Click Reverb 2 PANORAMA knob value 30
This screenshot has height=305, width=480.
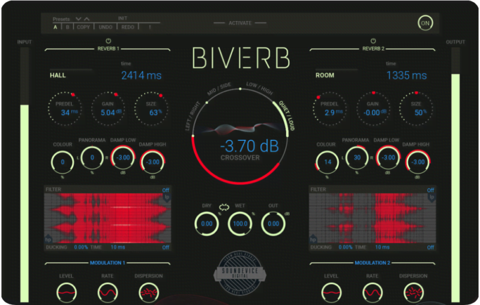pyautogui.click(x=357, y=158)
